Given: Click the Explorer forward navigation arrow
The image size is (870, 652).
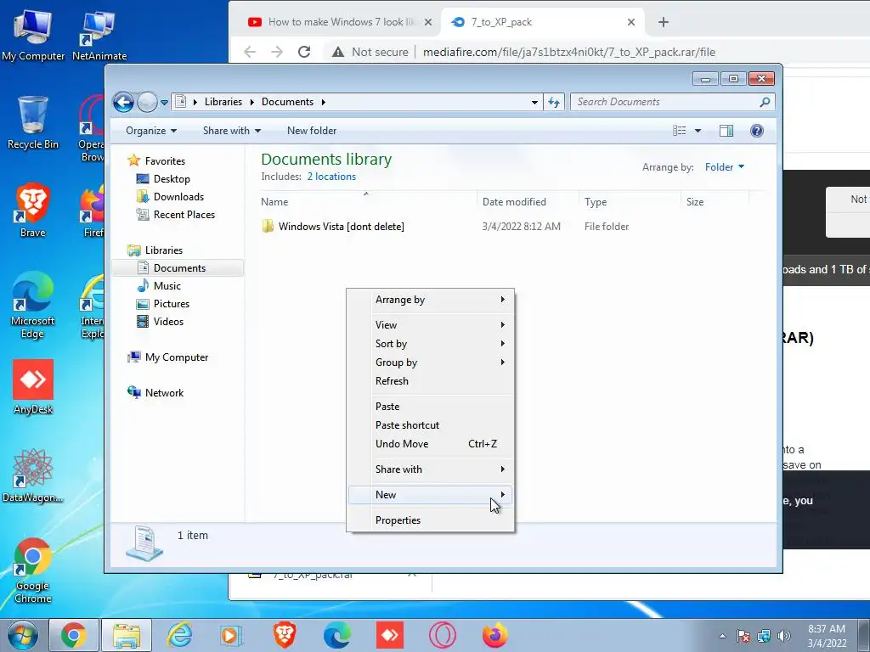Looking at the screenshot, I should click(147, 102).
